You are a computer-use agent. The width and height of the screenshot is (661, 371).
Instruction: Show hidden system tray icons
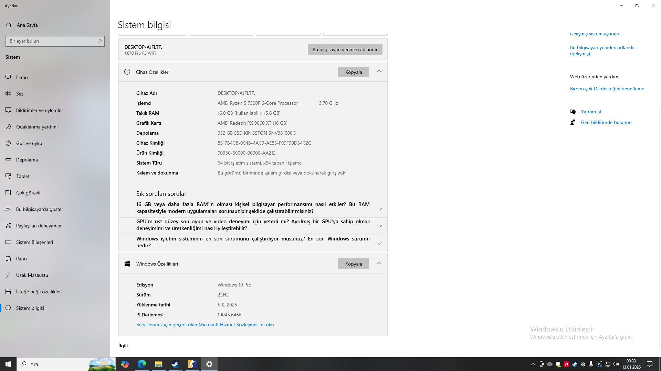[533, 364]
